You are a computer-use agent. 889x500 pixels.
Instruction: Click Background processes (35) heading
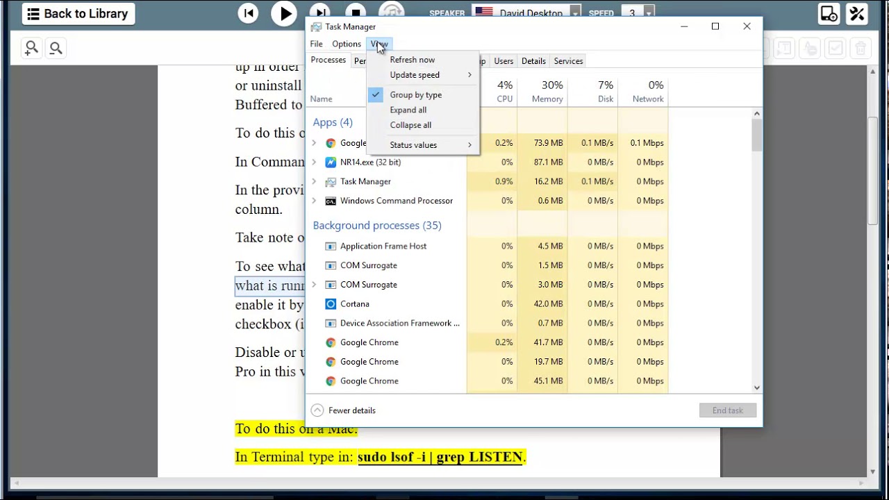click(x=377, y=226)
